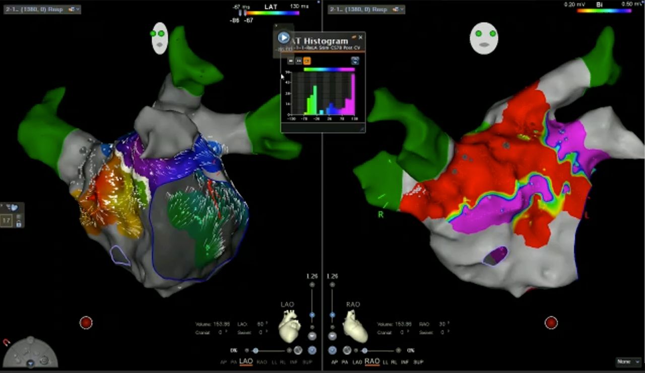Select the SUP view in the right pane
The width and height of the screenshot is (645, 373).
click(418, 362)
